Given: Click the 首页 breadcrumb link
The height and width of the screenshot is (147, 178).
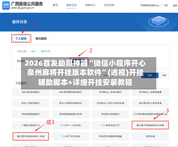Looking at the screenshot, I should pyautogui.click(x=33, y=51).
